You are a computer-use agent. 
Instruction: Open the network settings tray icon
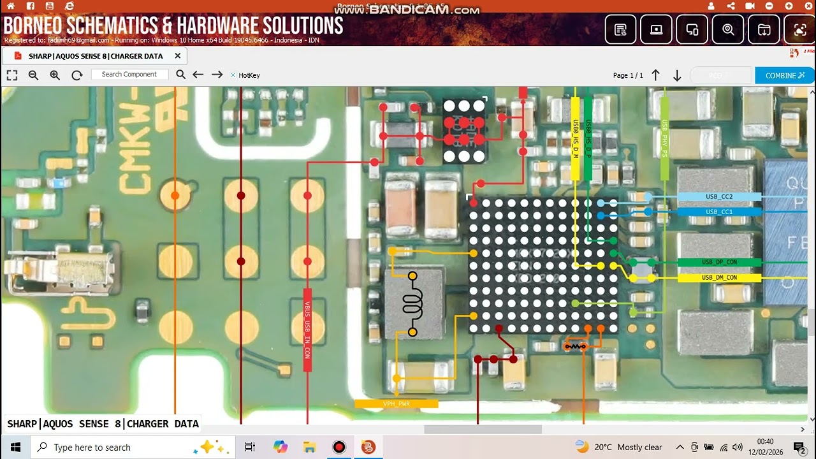(724, 447)
